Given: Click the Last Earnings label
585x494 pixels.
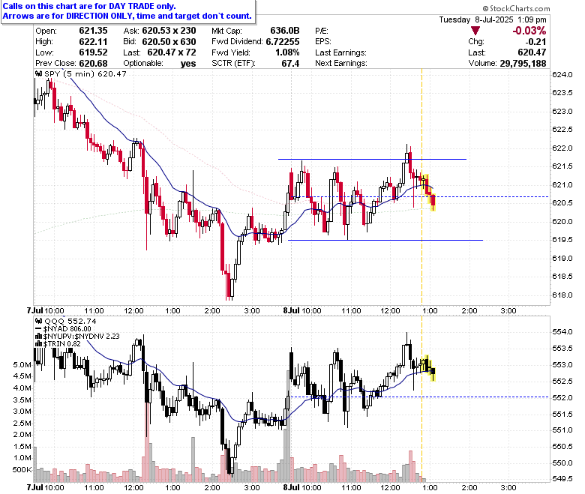Looking at the screenshot, I should click(340, 52).
